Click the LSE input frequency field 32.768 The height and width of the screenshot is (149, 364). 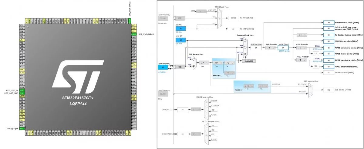pyautogui.click(x=163, y=18)
